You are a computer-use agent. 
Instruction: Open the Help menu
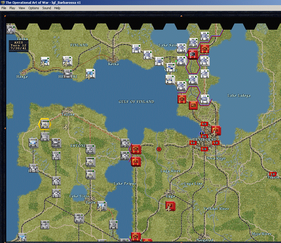(x=57, y=8)
